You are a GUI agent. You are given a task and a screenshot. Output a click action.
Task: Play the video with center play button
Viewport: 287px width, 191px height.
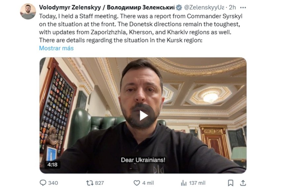coord(143,116)
